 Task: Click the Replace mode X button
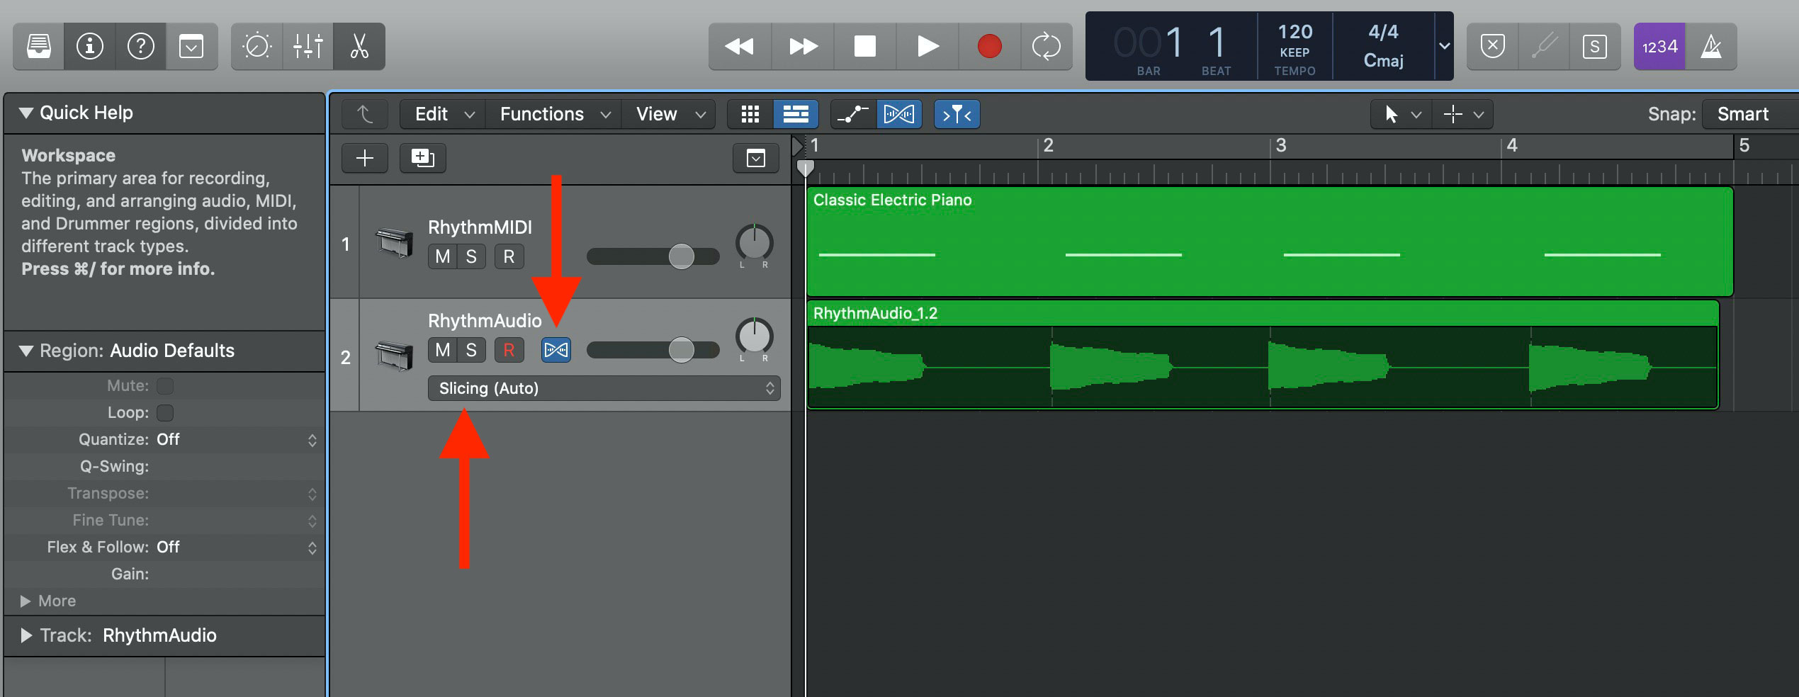(1492, 47)
